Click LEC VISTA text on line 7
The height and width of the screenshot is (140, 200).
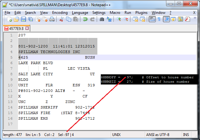point(79,68)
